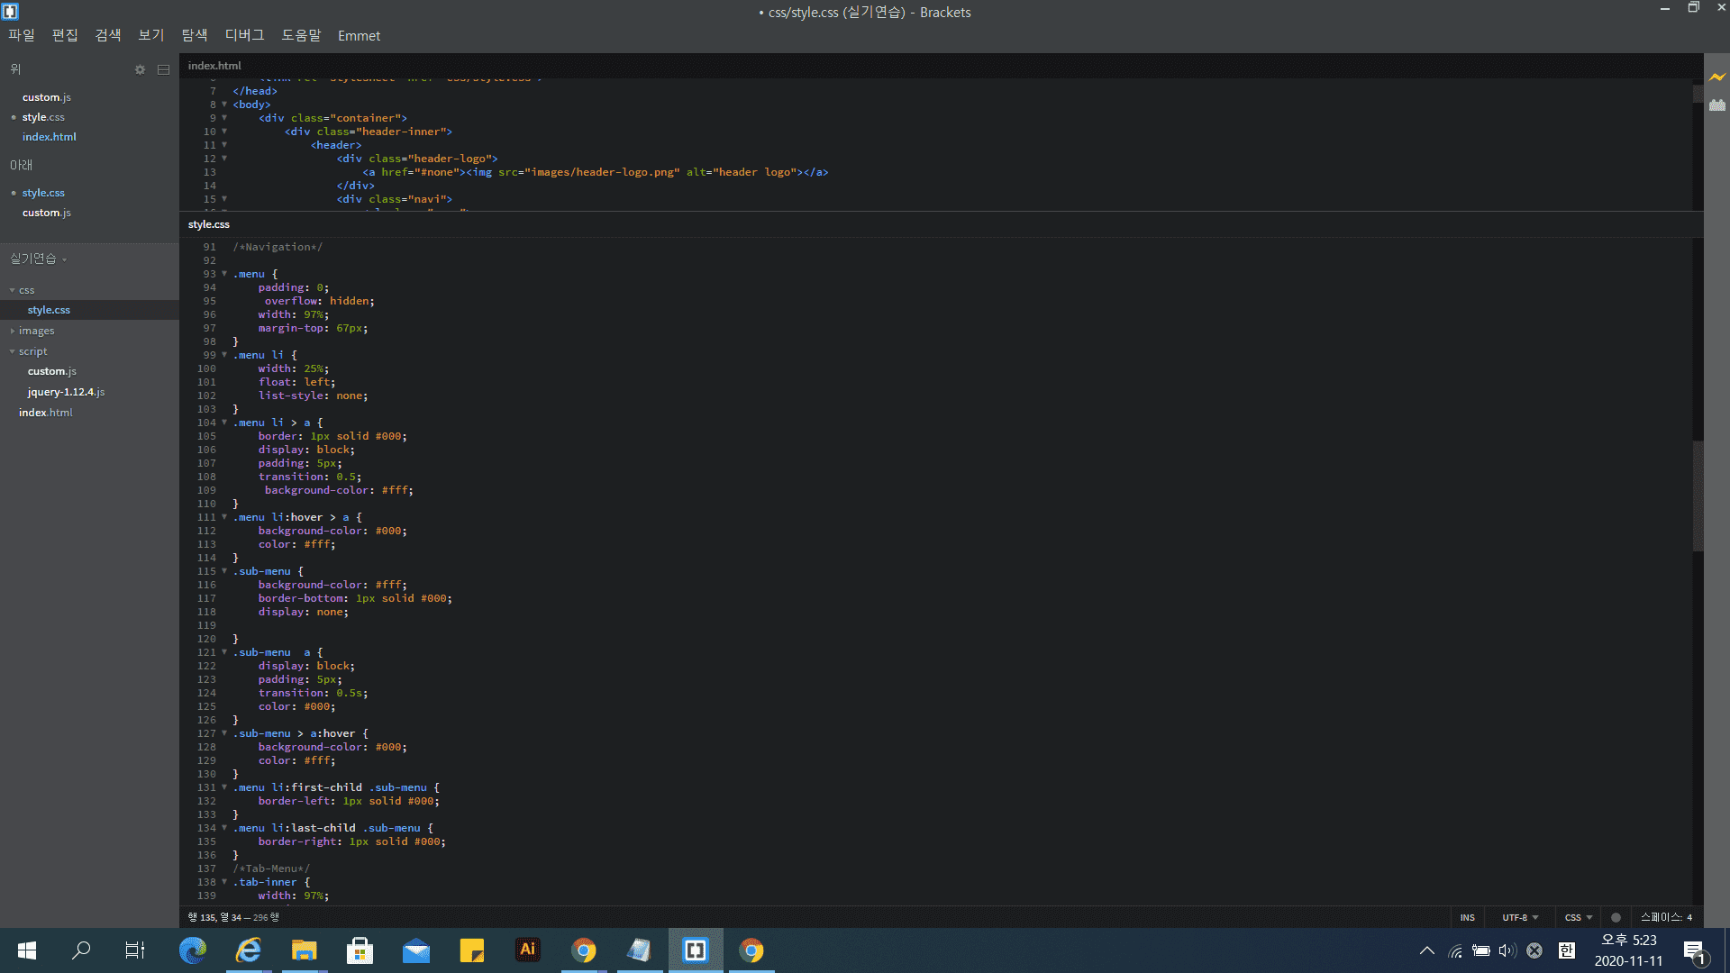Expand the images folder in tree
This screenshot has width=1730, height=973.
[36, 331]
